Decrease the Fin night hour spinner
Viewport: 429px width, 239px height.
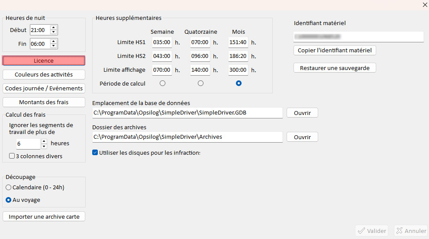(x=54, y=46)
